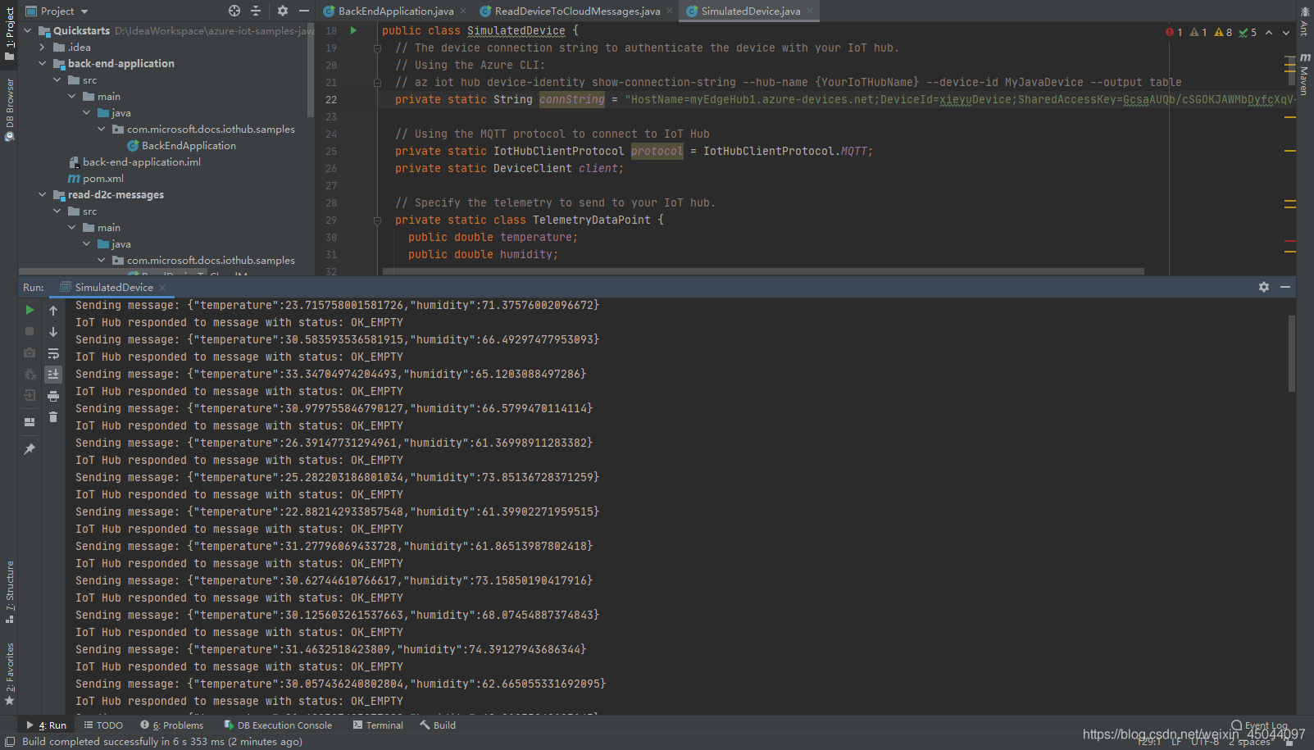1314x750 pixels.
Task: Collapse the read-d2c-messages module
Action: [43, 194]
